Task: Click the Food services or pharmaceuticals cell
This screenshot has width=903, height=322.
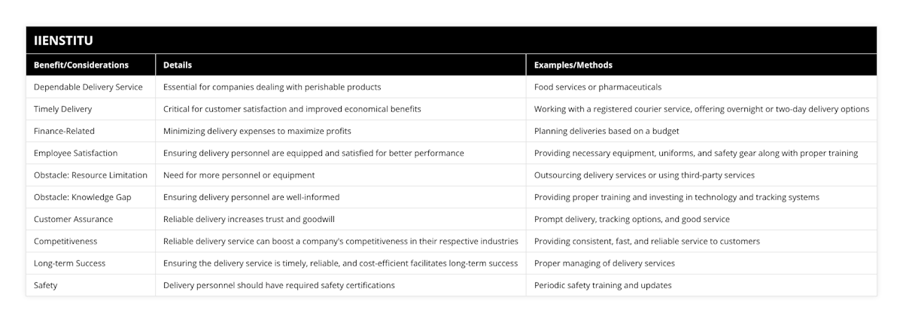Action: (597, 87)
